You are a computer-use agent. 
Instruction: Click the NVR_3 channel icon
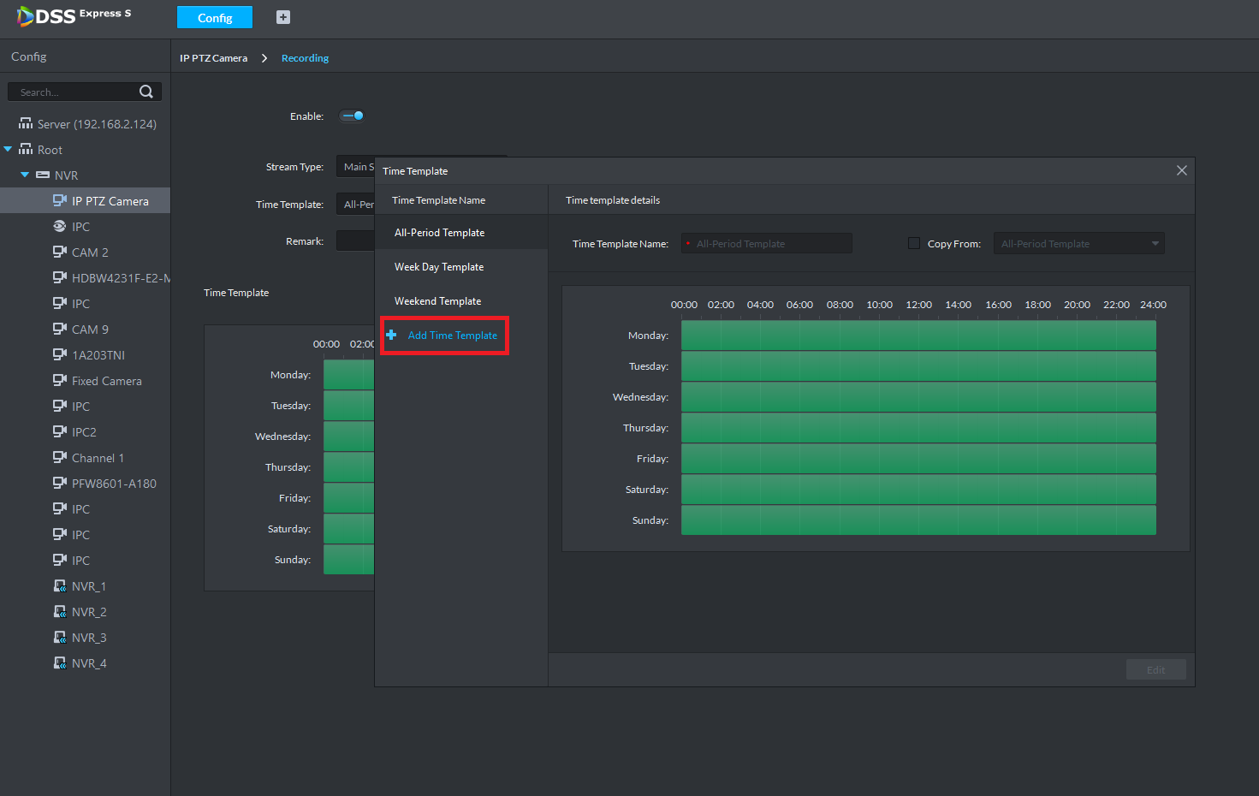[x=60, y=638]
